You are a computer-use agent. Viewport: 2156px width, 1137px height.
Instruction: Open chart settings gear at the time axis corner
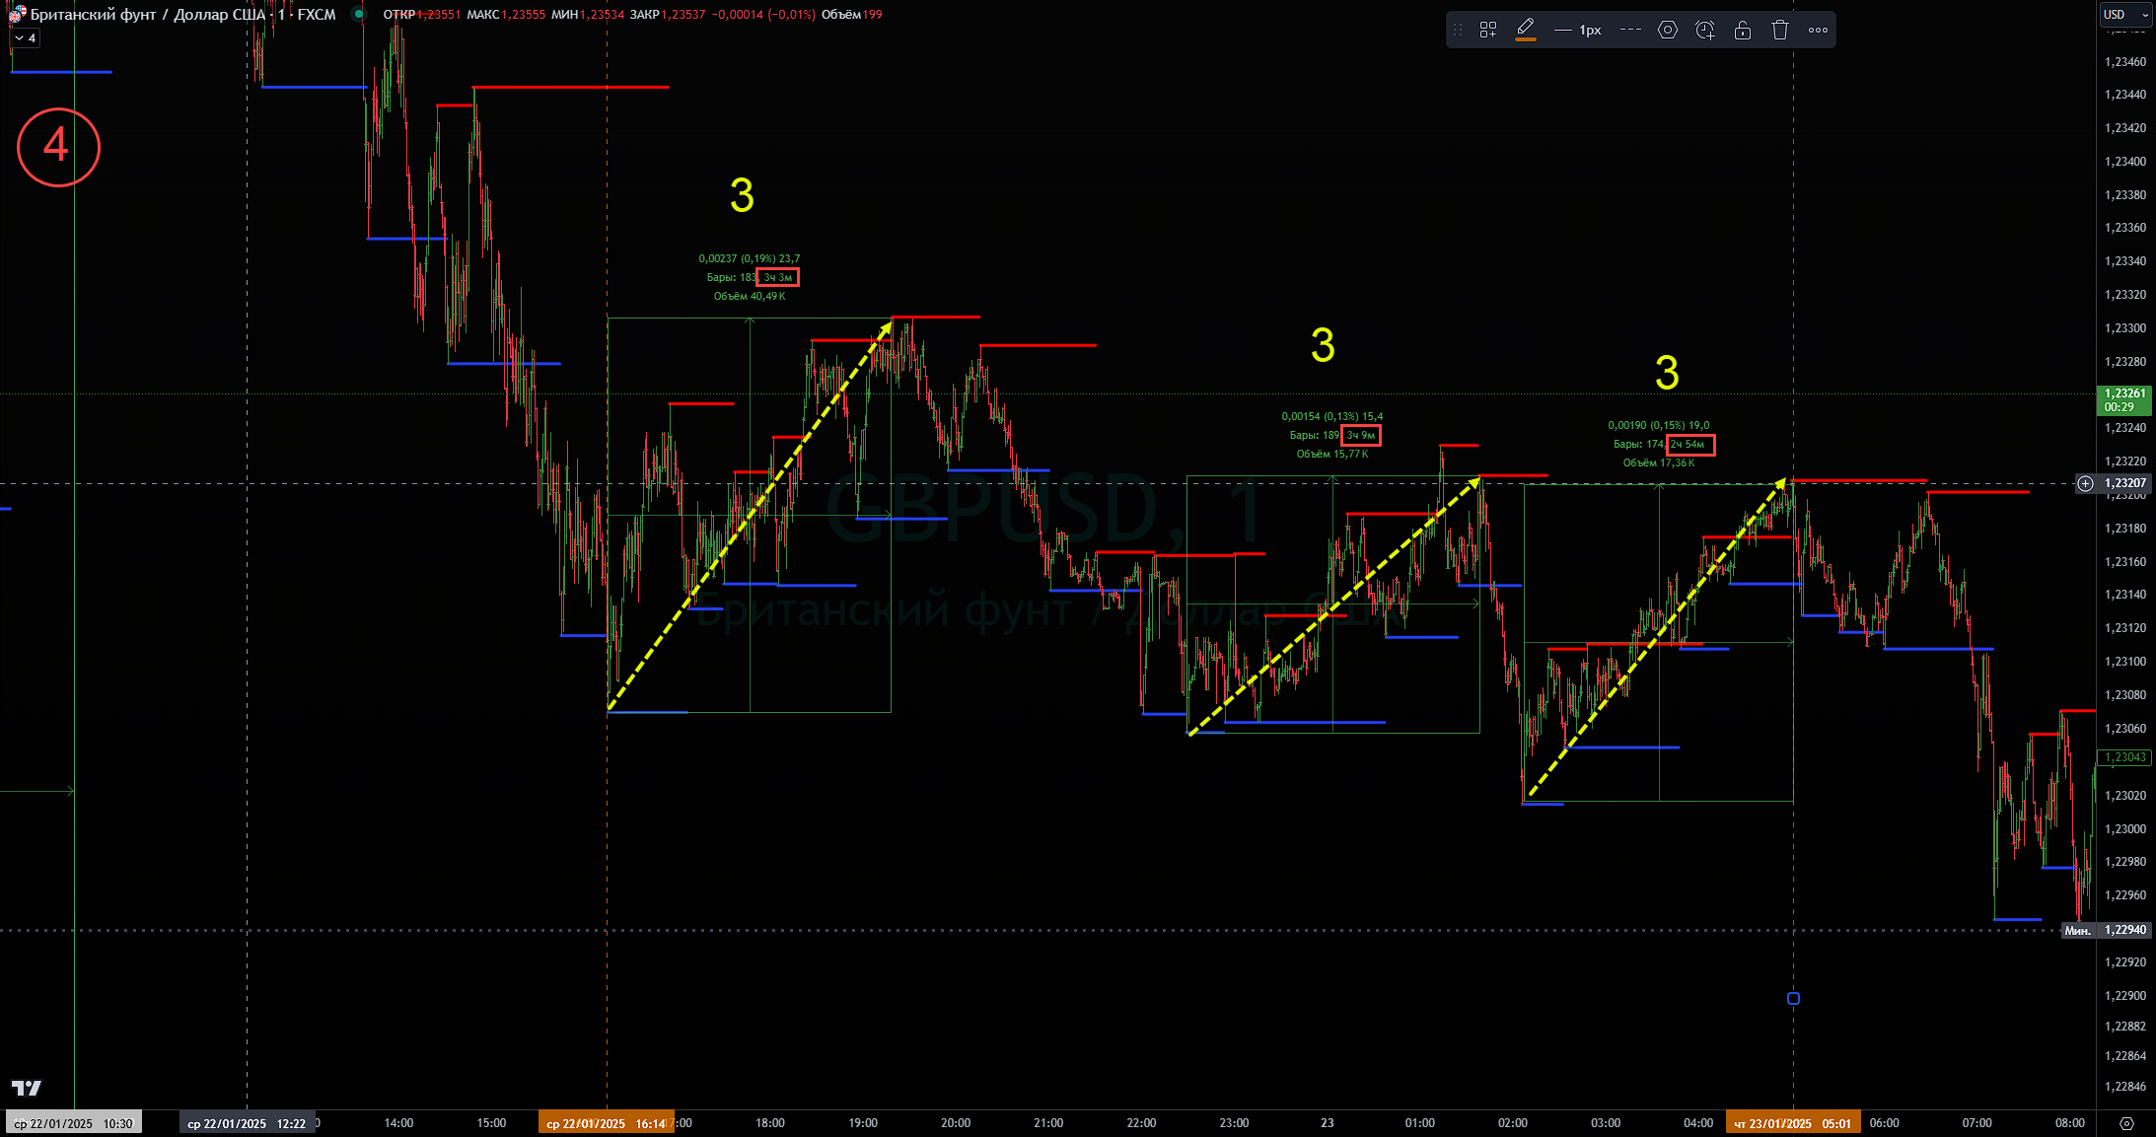(2125, 1123)
